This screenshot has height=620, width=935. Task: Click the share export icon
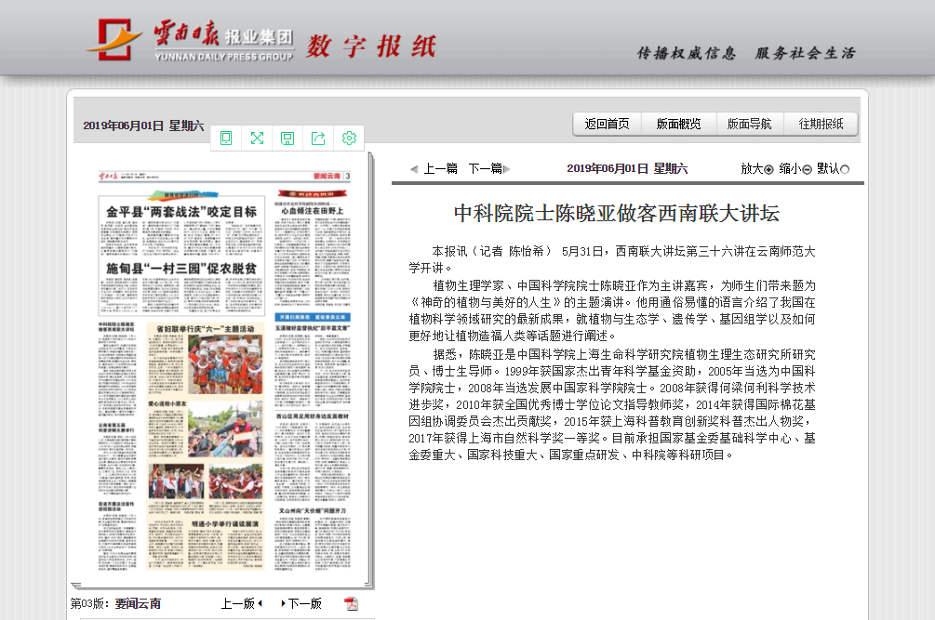[318, 139]
